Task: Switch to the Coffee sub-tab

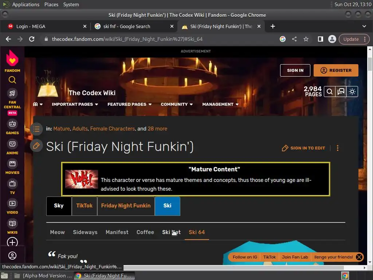Action: 145,232
